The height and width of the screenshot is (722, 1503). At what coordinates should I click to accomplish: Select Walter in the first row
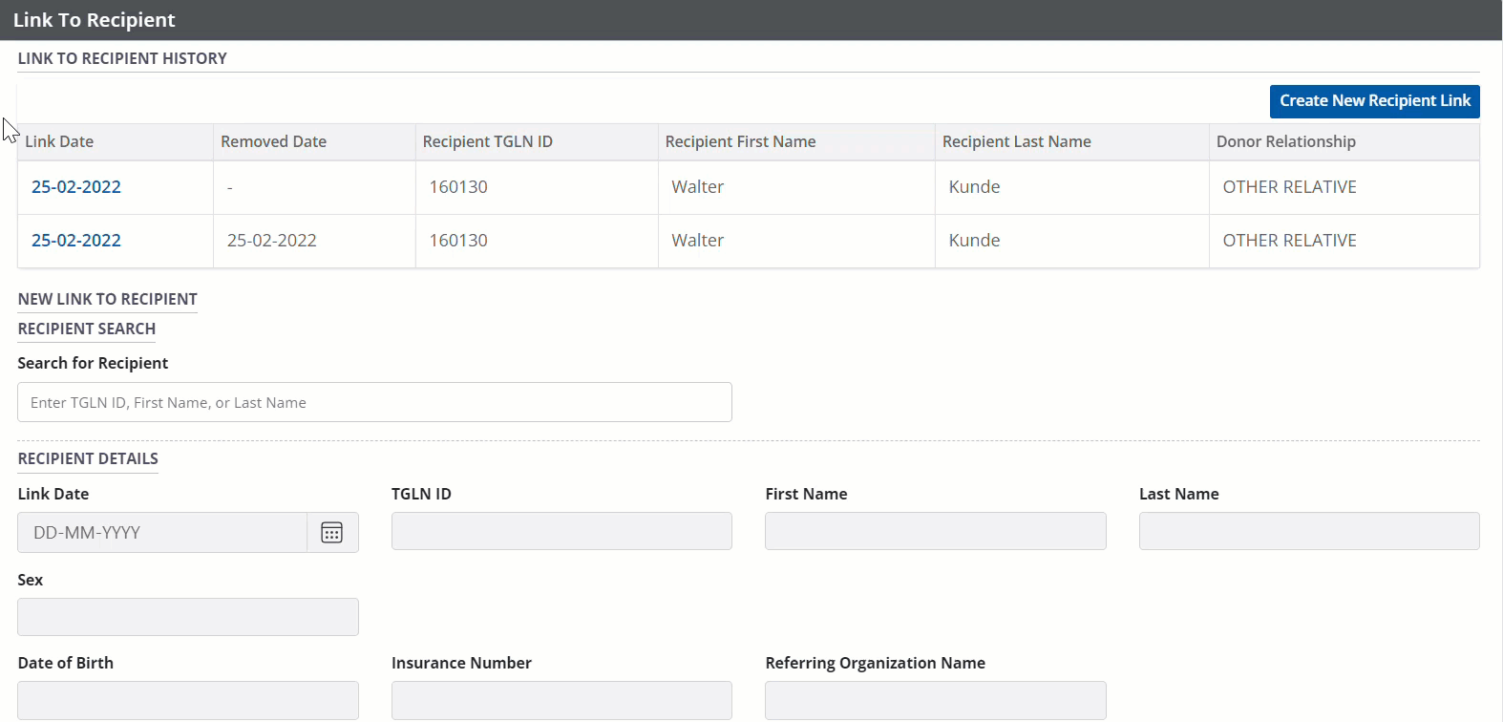(698, 187)
